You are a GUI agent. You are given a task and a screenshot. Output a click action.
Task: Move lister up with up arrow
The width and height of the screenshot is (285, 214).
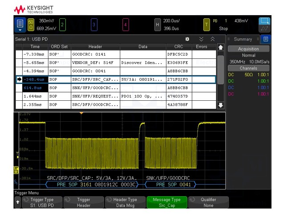[221, 47]
